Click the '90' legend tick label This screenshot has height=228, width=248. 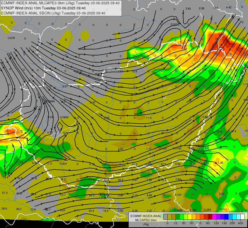pyautogui.click(x=208, y=223)
